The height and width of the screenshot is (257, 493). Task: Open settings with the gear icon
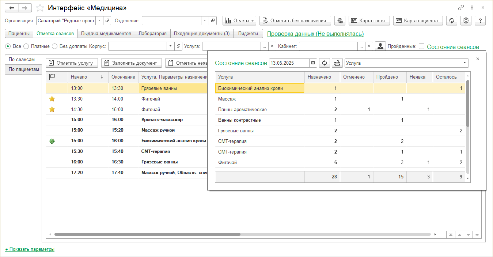coord(466,21)
